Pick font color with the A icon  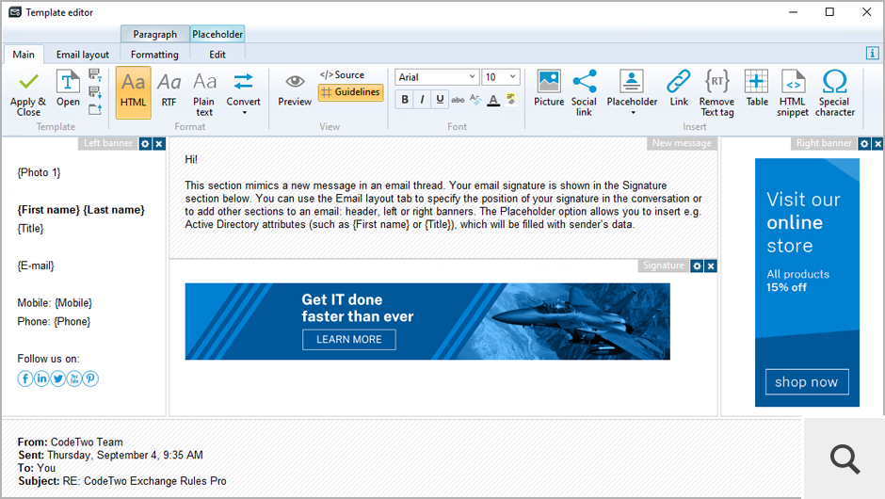pyautogui.click(x=493, y=100)
